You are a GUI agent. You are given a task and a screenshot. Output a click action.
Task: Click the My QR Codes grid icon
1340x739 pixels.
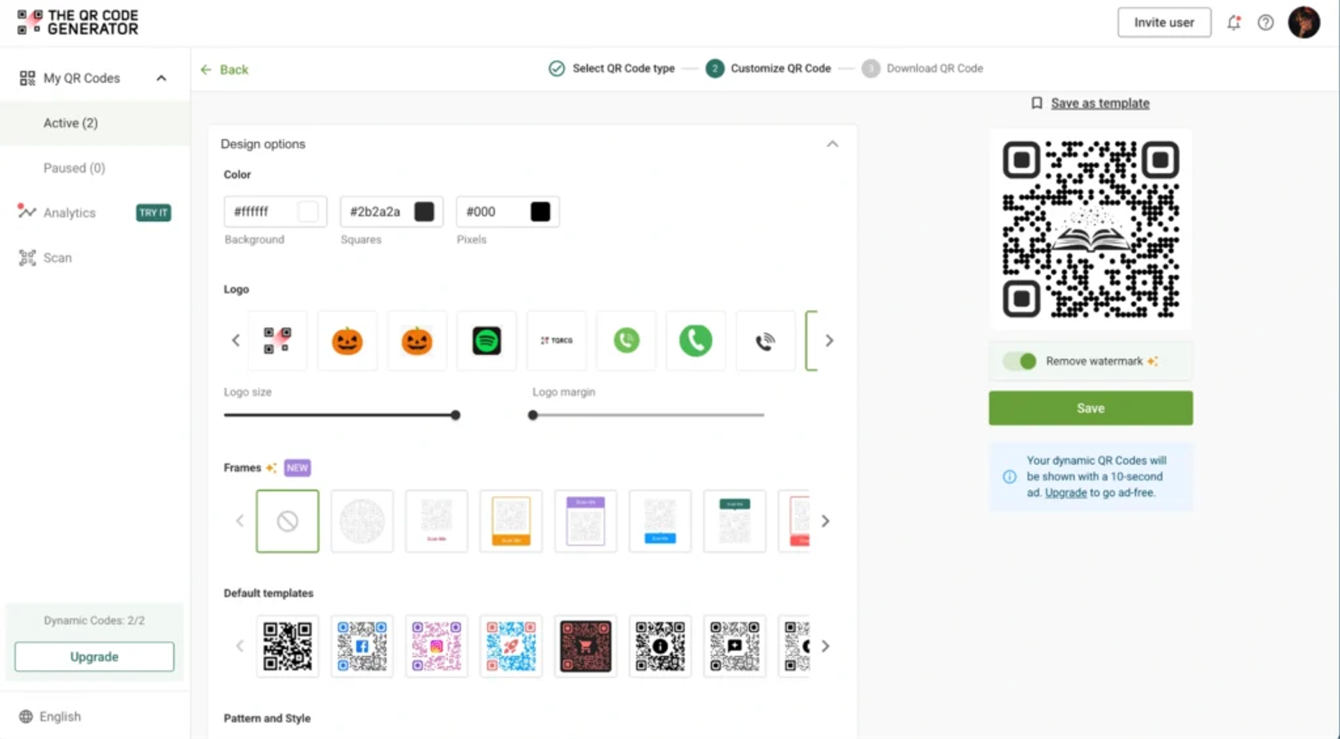[27, 78]
